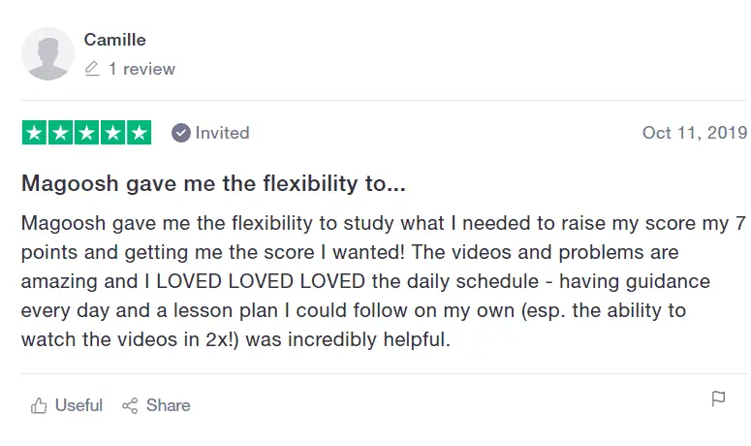Report the review with the flag icon
Image resolution: width=751 pixels, height=446 pixels.
tap(718, 398)
